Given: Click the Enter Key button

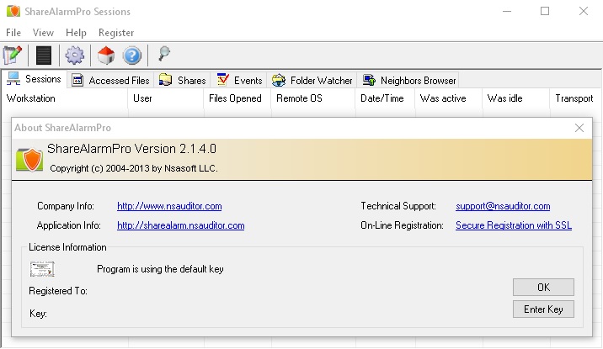Looking at the screenshot, I should (543, 309).
